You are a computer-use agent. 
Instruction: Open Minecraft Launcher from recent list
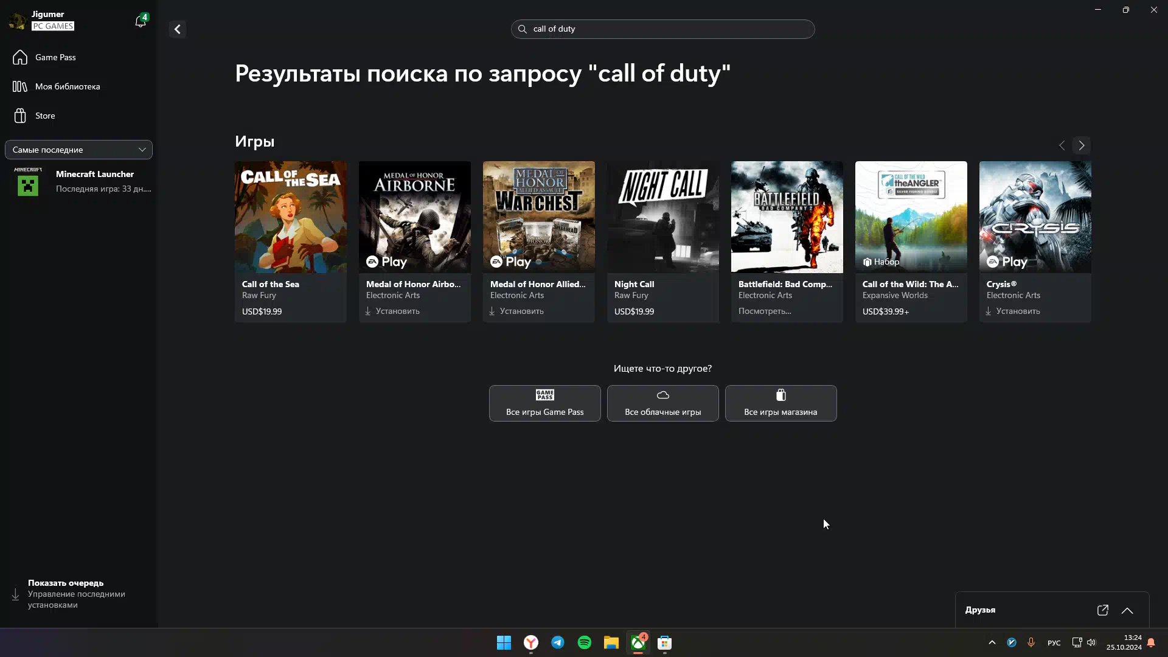(78, 181)
